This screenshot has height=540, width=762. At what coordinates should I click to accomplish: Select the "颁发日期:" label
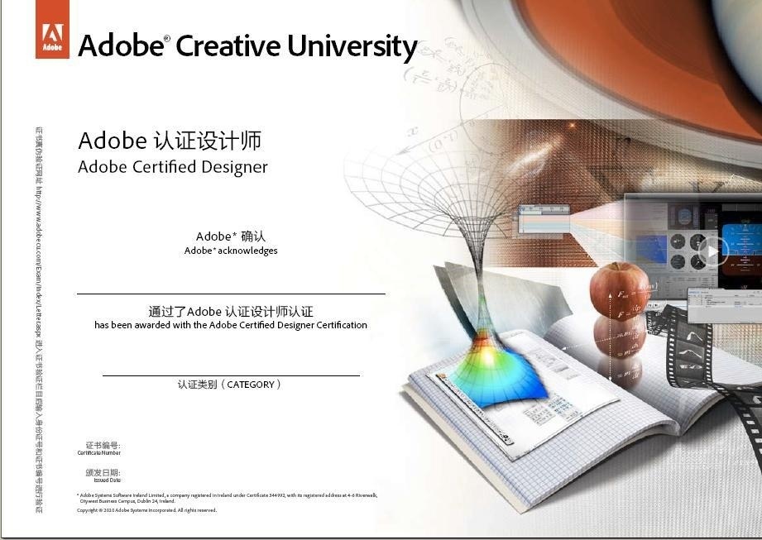pos(103,472)
